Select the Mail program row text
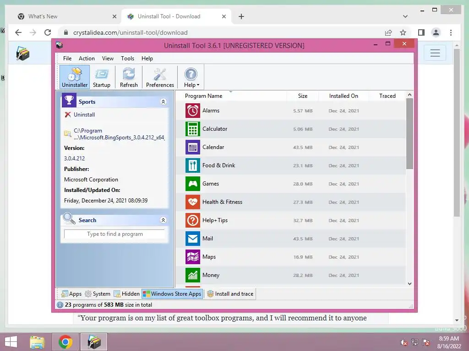Viewport: 469px width, 351px height. [x=207, y=239]
